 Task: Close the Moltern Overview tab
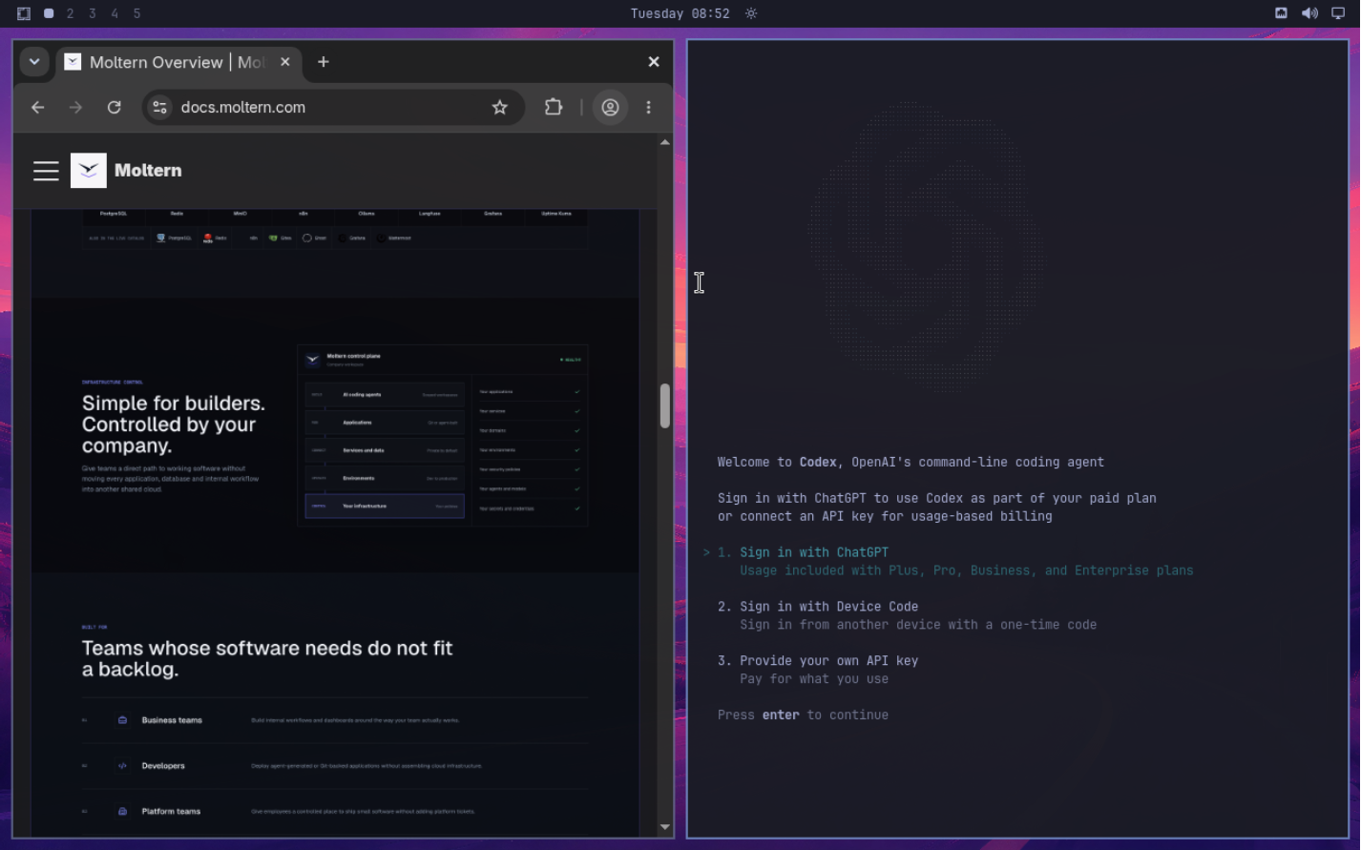(284, 62)
